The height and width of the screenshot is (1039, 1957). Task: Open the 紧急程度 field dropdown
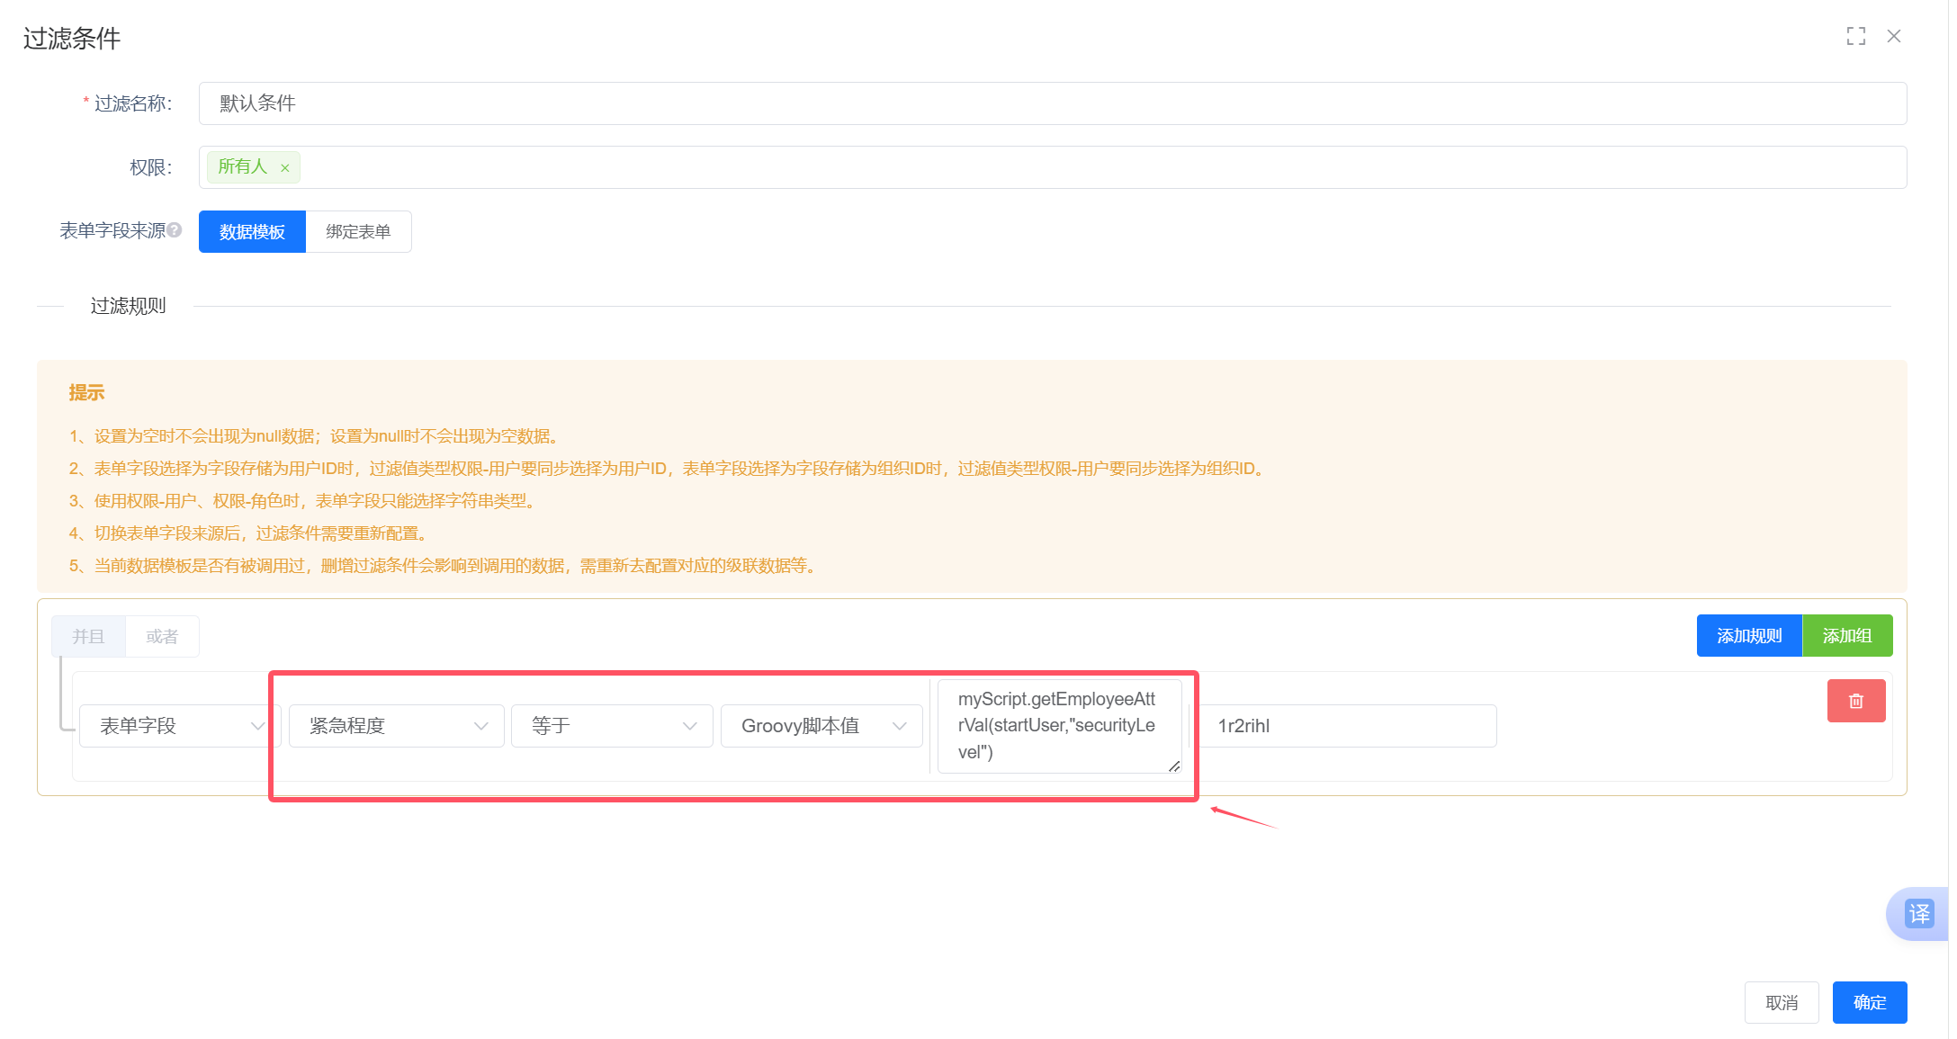(x=396, y=726)
